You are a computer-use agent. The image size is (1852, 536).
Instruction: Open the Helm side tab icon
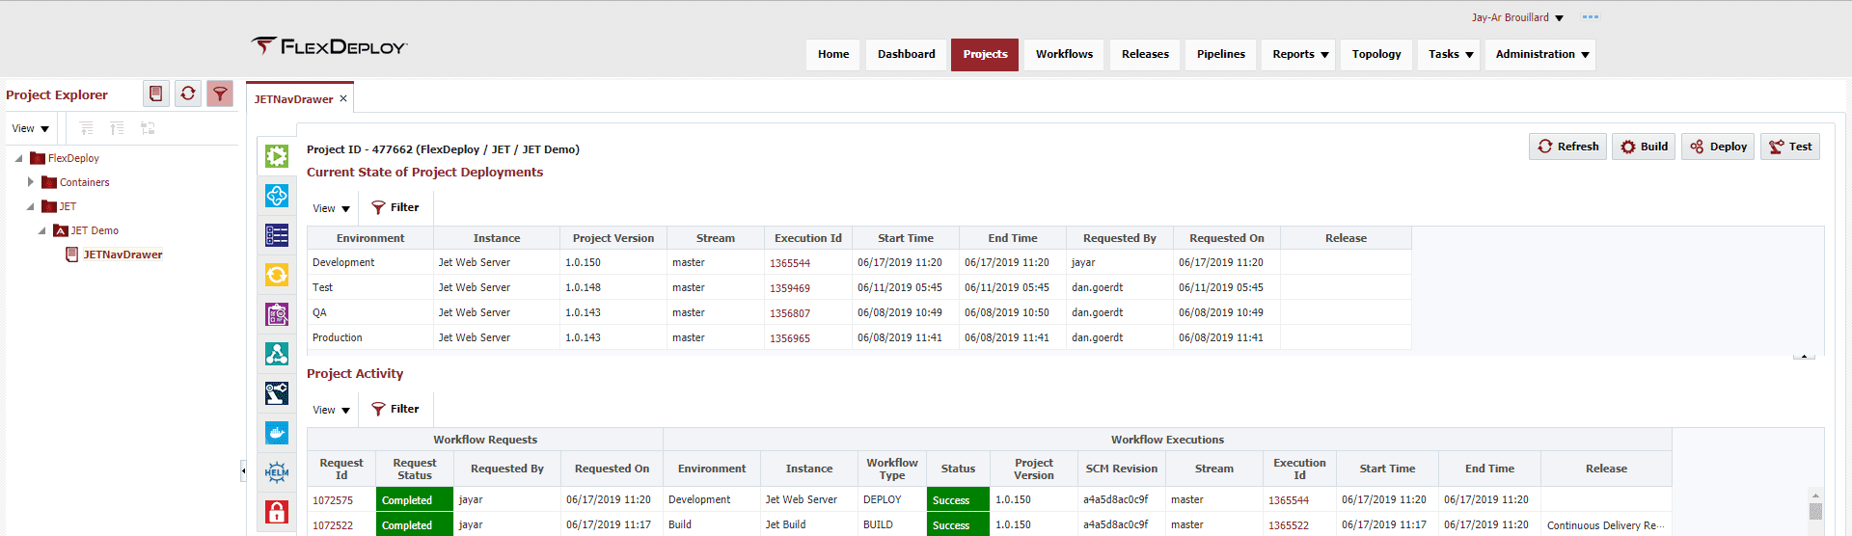[x=277, y=472]
